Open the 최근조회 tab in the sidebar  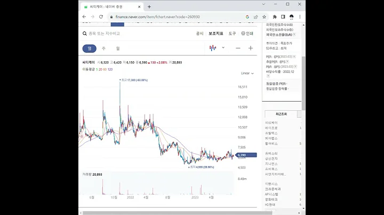(281, 114)
